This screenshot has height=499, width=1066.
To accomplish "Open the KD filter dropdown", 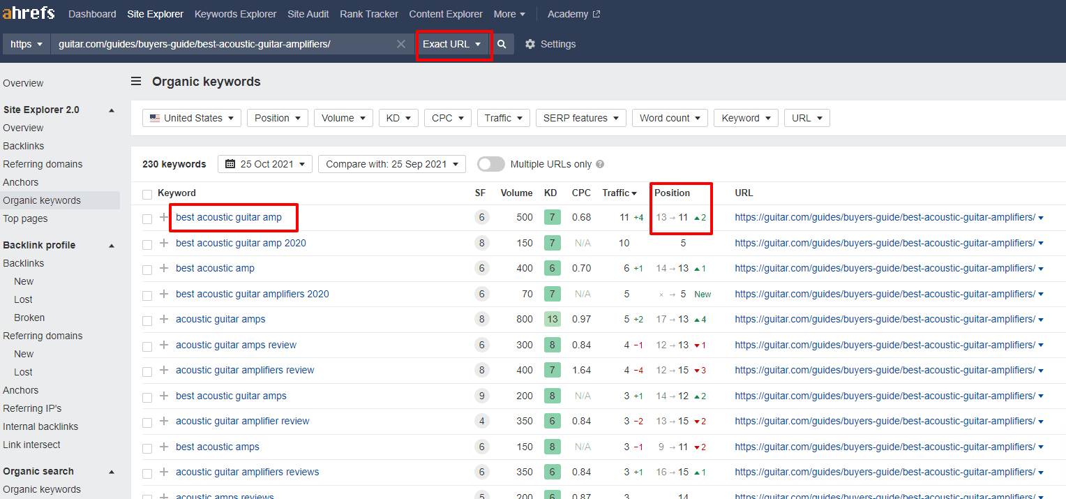I will [398, 118].
